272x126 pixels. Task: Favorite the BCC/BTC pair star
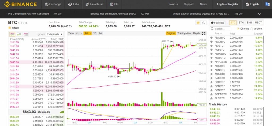click(211, 82)
